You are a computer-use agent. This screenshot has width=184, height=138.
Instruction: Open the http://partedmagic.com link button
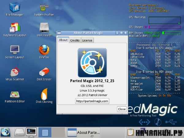point(92,101)
